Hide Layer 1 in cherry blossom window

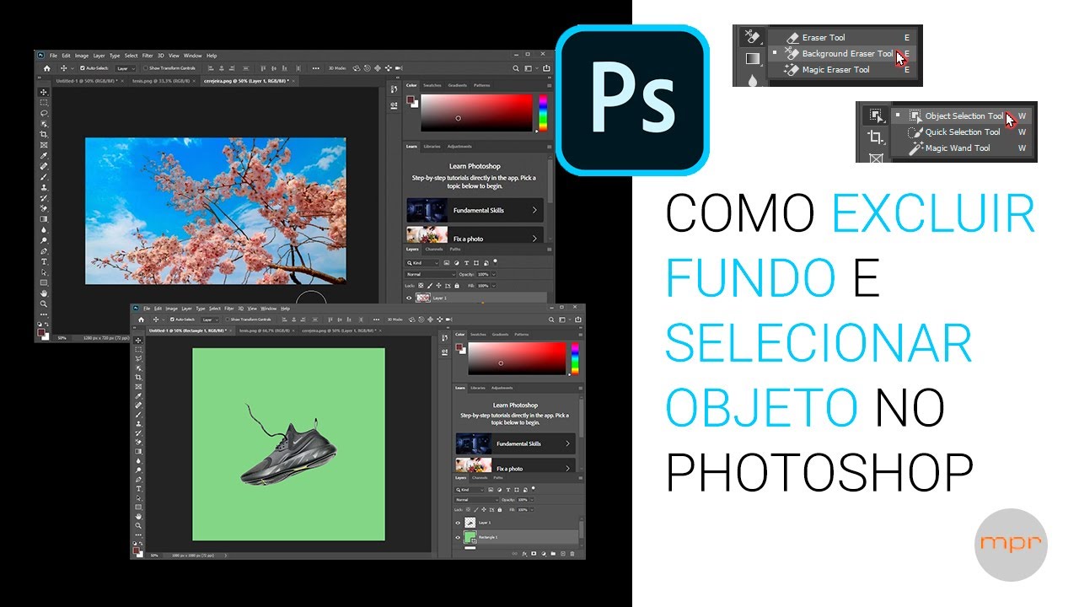point(409,298)
